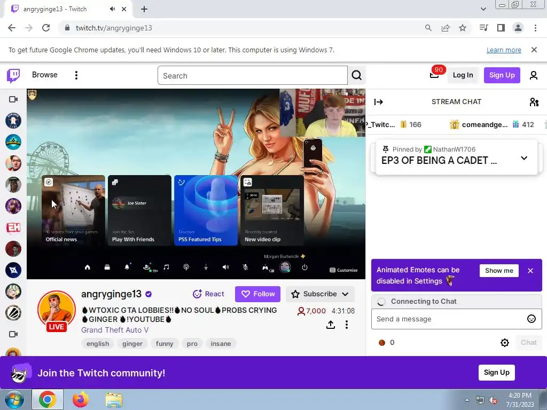
Task: Show hidden system tray icons
Action: click(x=467, y=400)
